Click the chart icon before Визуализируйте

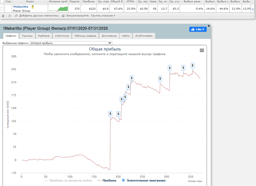tap(63, 16)
